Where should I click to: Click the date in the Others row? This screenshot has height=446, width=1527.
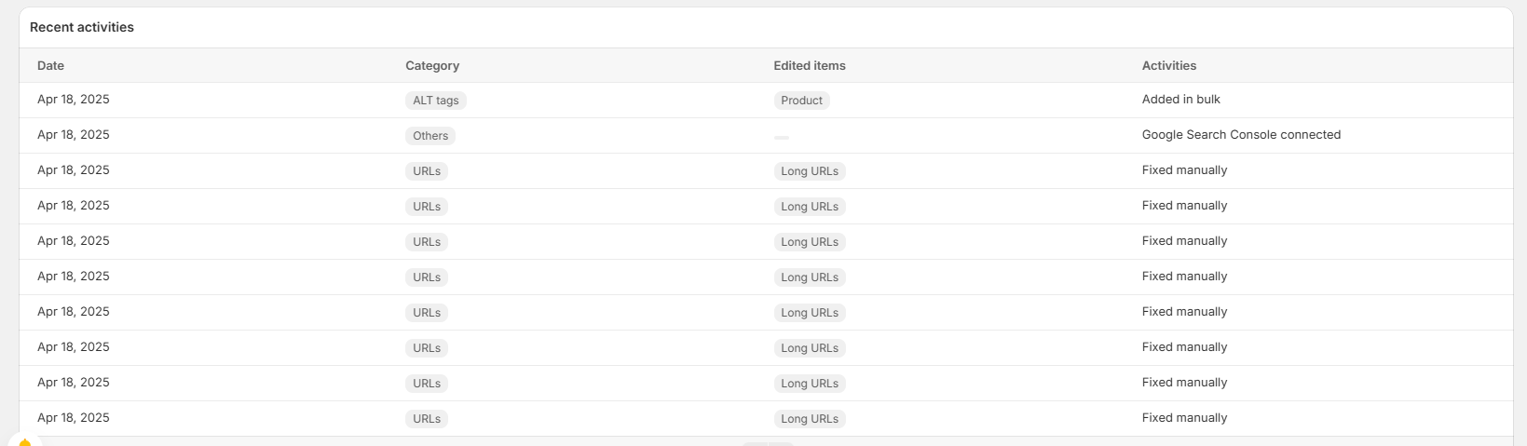click(74, 135)
